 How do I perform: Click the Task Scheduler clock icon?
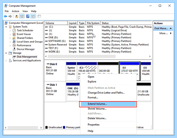(14, 30)
